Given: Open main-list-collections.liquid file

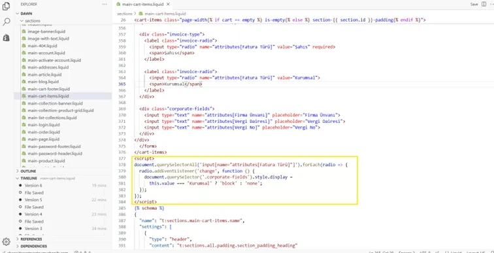Looking at the screenshot, I should 52,118.
